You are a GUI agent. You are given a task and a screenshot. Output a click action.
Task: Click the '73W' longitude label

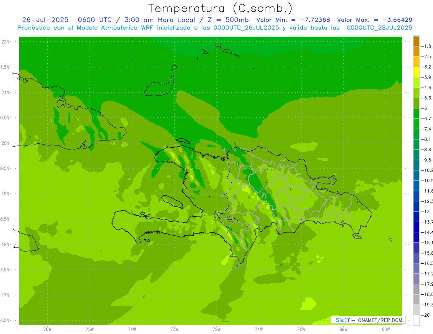tap(174, 330)
